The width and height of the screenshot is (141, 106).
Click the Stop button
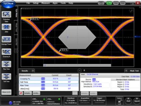point(116,3)
